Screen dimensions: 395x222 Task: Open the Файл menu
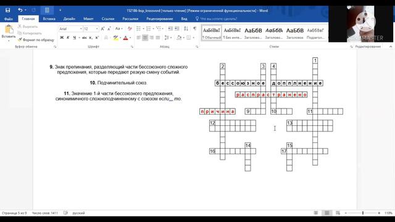point(8,19)
